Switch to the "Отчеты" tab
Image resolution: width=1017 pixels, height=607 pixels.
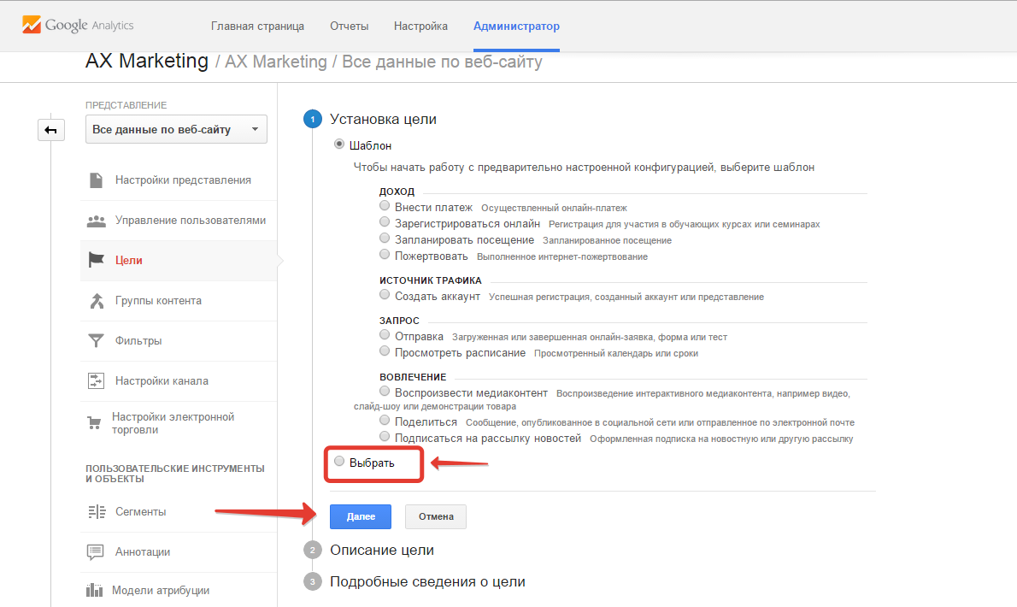pos(349,27)
